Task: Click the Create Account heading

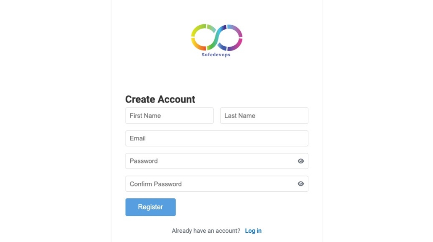Action: (x=160, y=99)
